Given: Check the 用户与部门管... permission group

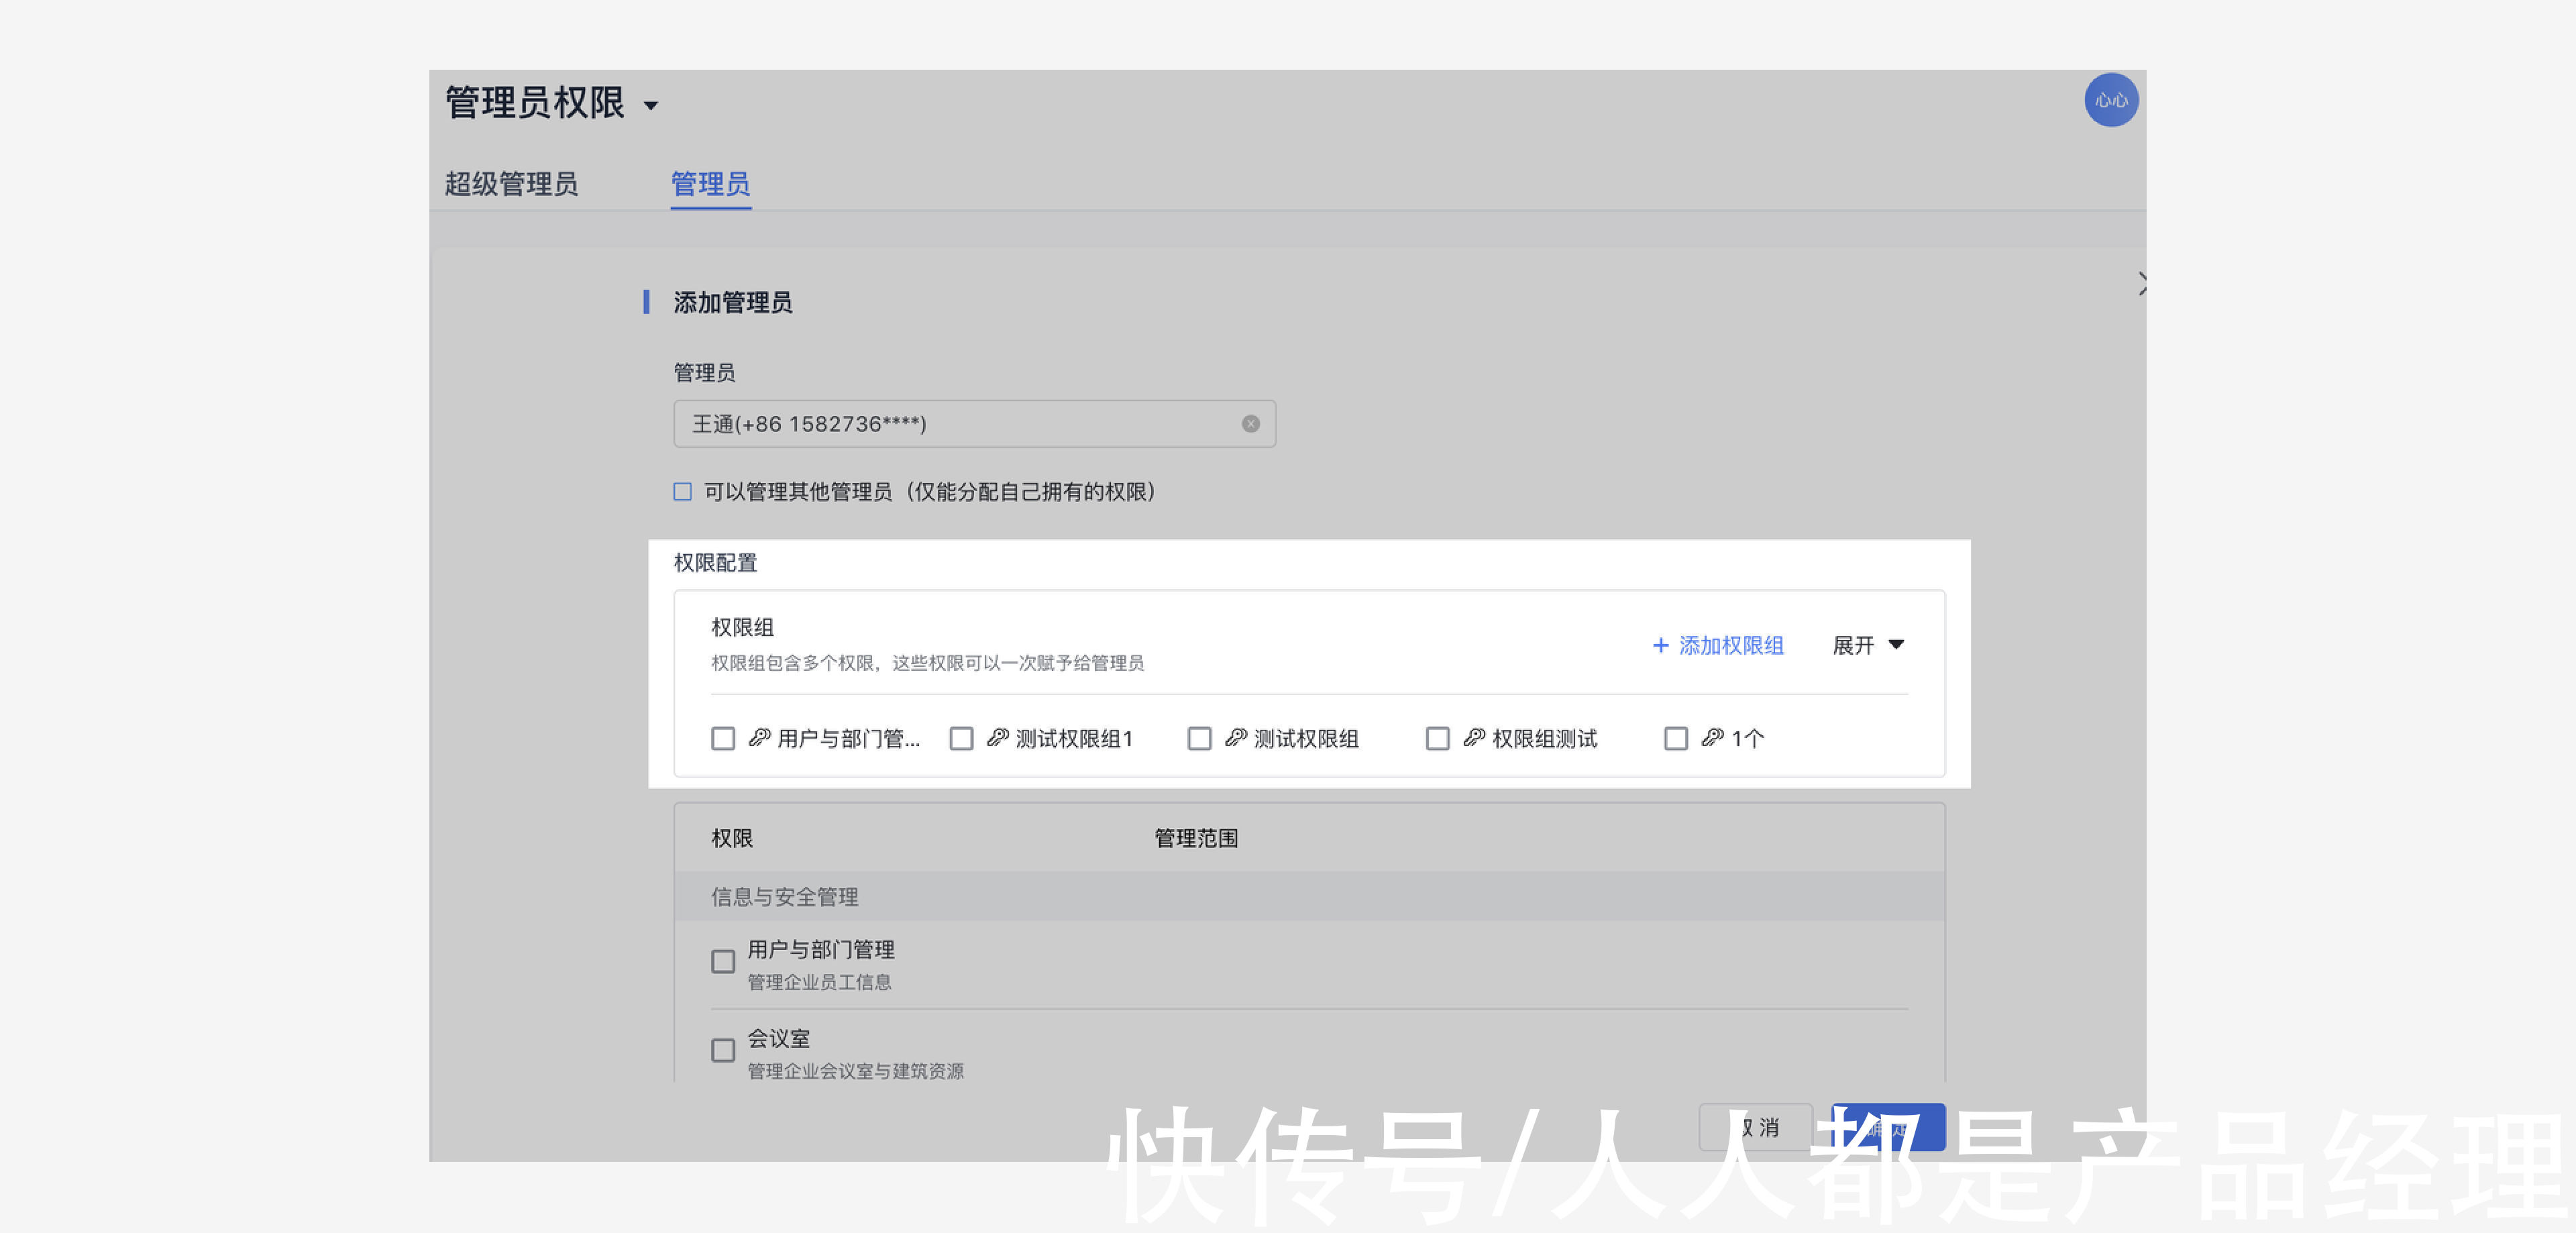Looking at the screenshot, I should click(723, 739).
